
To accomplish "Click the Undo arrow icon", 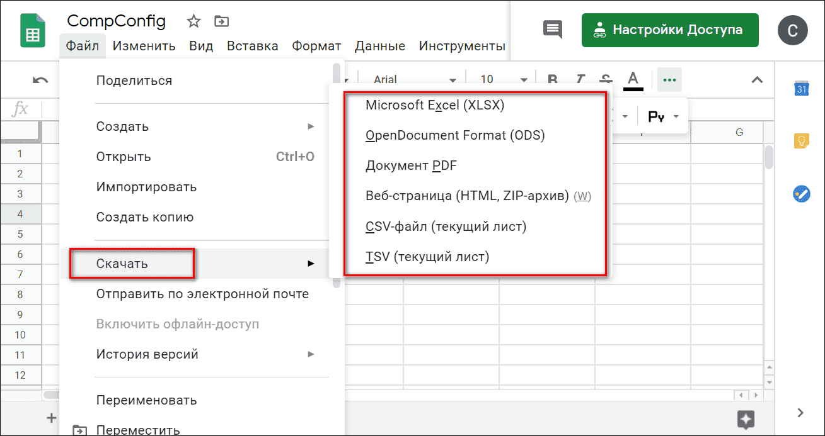I will click(39, 79).
